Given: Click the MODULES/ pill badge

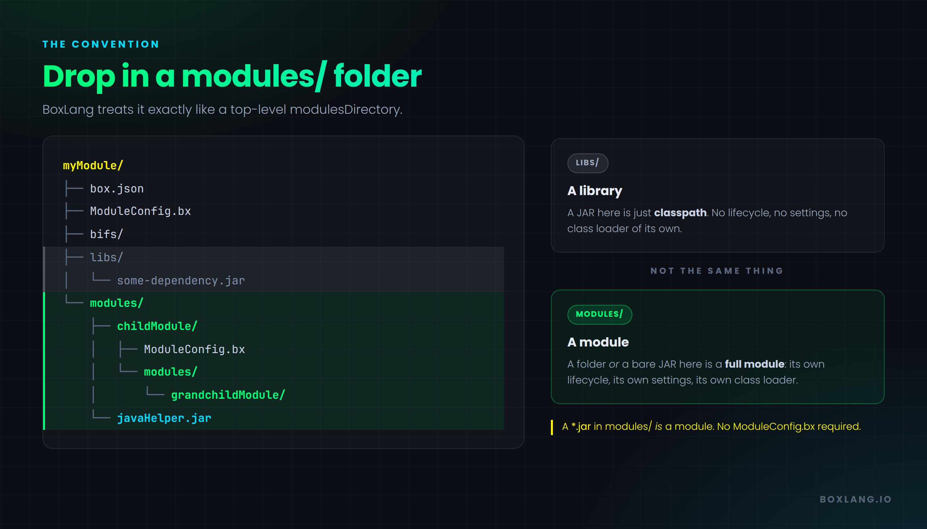Looking at the screenshot, I should click(x=600, y=314).
